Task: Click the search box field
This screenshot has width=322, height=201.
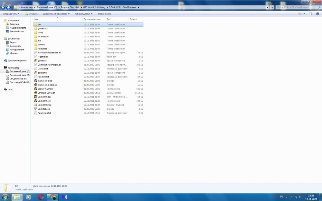Action: 298,7
